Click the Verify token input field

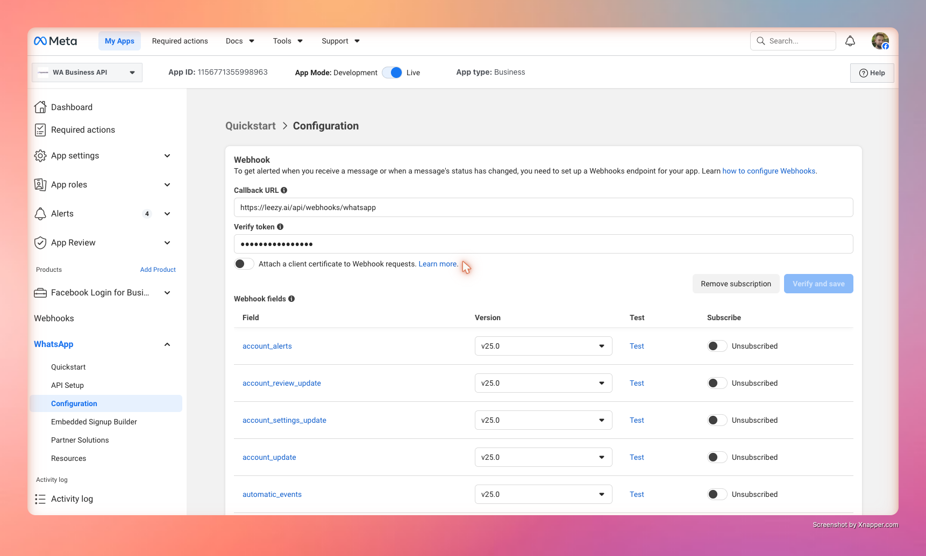(x=543, y=244)
